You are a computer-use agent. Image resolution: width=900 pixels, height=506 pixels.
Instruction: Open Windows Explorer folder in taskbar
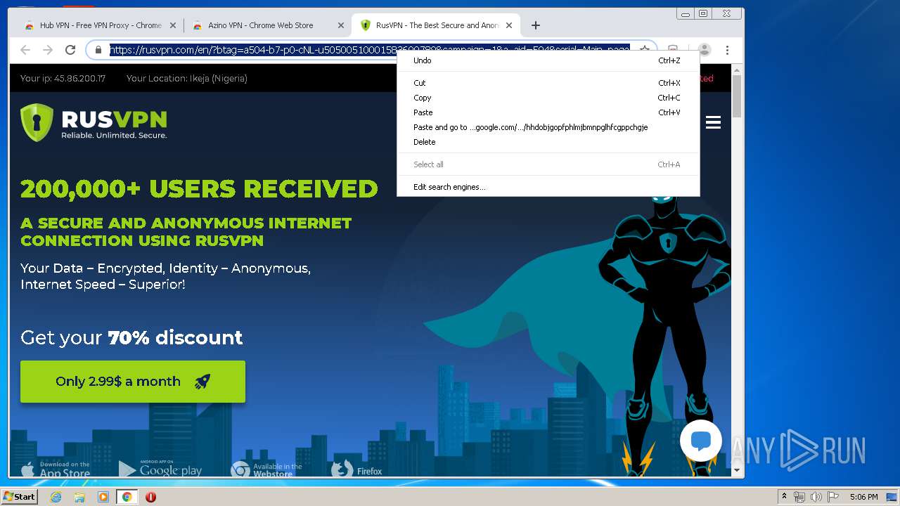click(79, 497)
